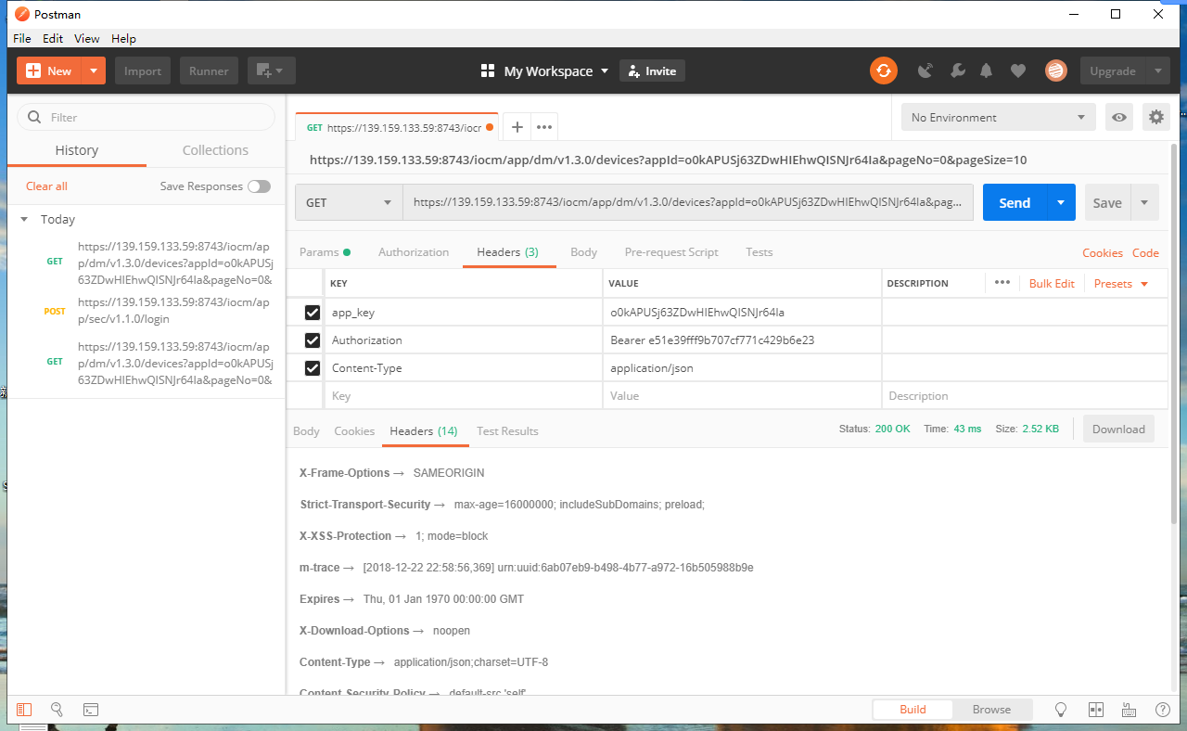
Task: Open the response Cookies tab
Action: [x=354, y=431]
